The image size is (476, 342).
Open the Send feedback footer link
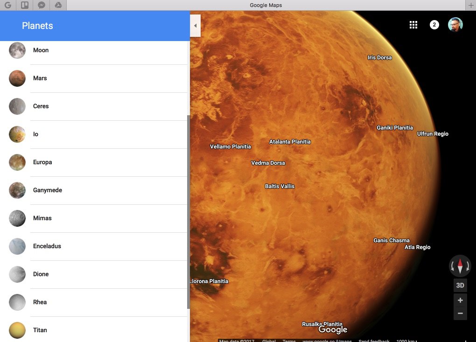pyautogui.click(x=374, y=341)
